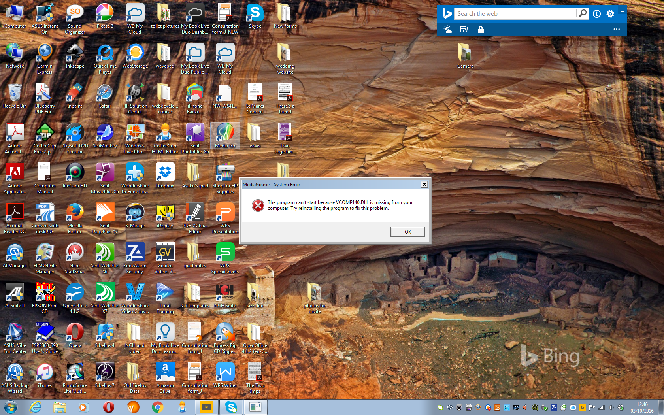Open the weather icon on the Bing bar
This screenshot has height=415, width=664.
[447, 29]
